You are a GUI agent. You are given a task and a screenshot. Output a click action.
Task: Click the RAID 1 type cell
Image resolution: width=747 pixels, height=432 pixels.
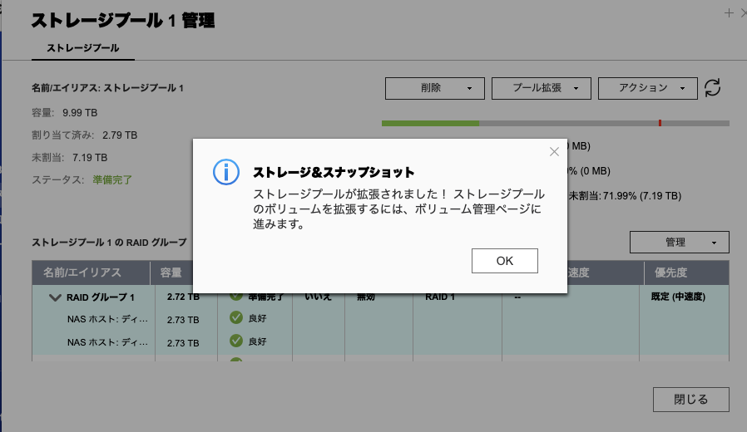pyautogui.click(x=440, y=297)
